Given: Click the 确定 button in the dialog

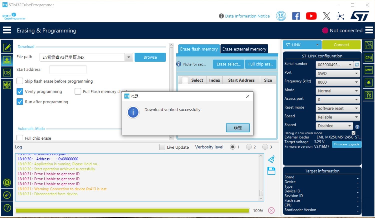Looking at the screenshot, I should tap(238, 128).
